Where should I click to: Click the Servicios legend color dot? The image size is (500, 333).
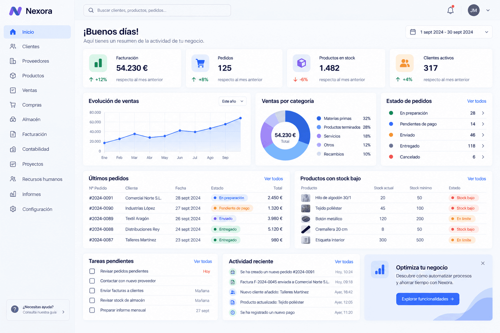pos(319,136)
